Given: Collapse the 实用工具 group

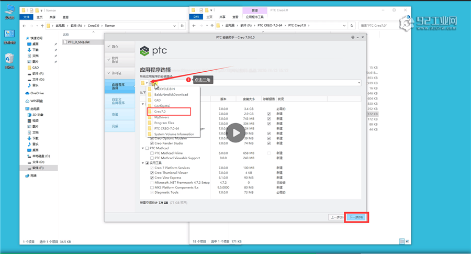Looking at the screenshot, I should (x=143, y=163).
